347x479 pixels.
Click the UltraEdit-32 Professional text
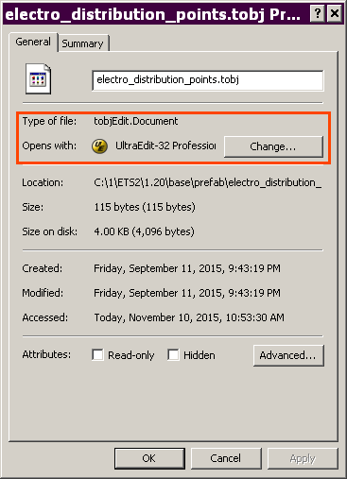tap(165, 145)
